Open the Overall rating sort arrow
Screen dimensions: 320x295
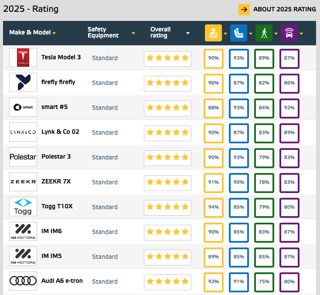(x=188, y=33)
